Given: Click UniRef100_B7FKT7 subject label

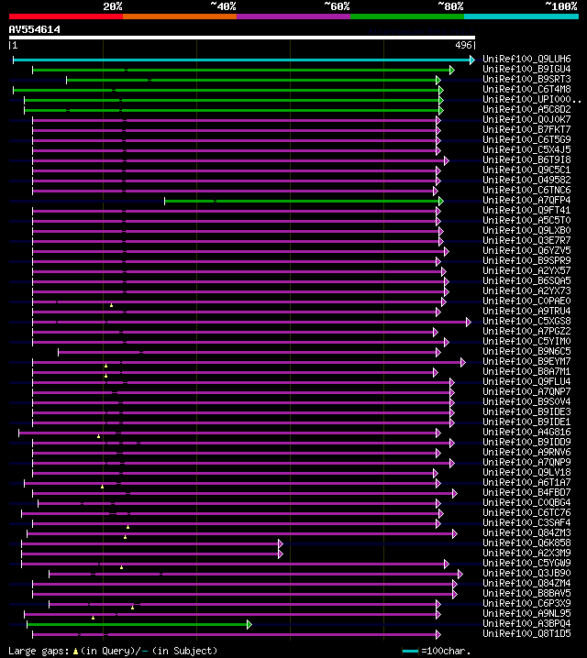Looking at the screenshot, I should [x=526, y=129].
